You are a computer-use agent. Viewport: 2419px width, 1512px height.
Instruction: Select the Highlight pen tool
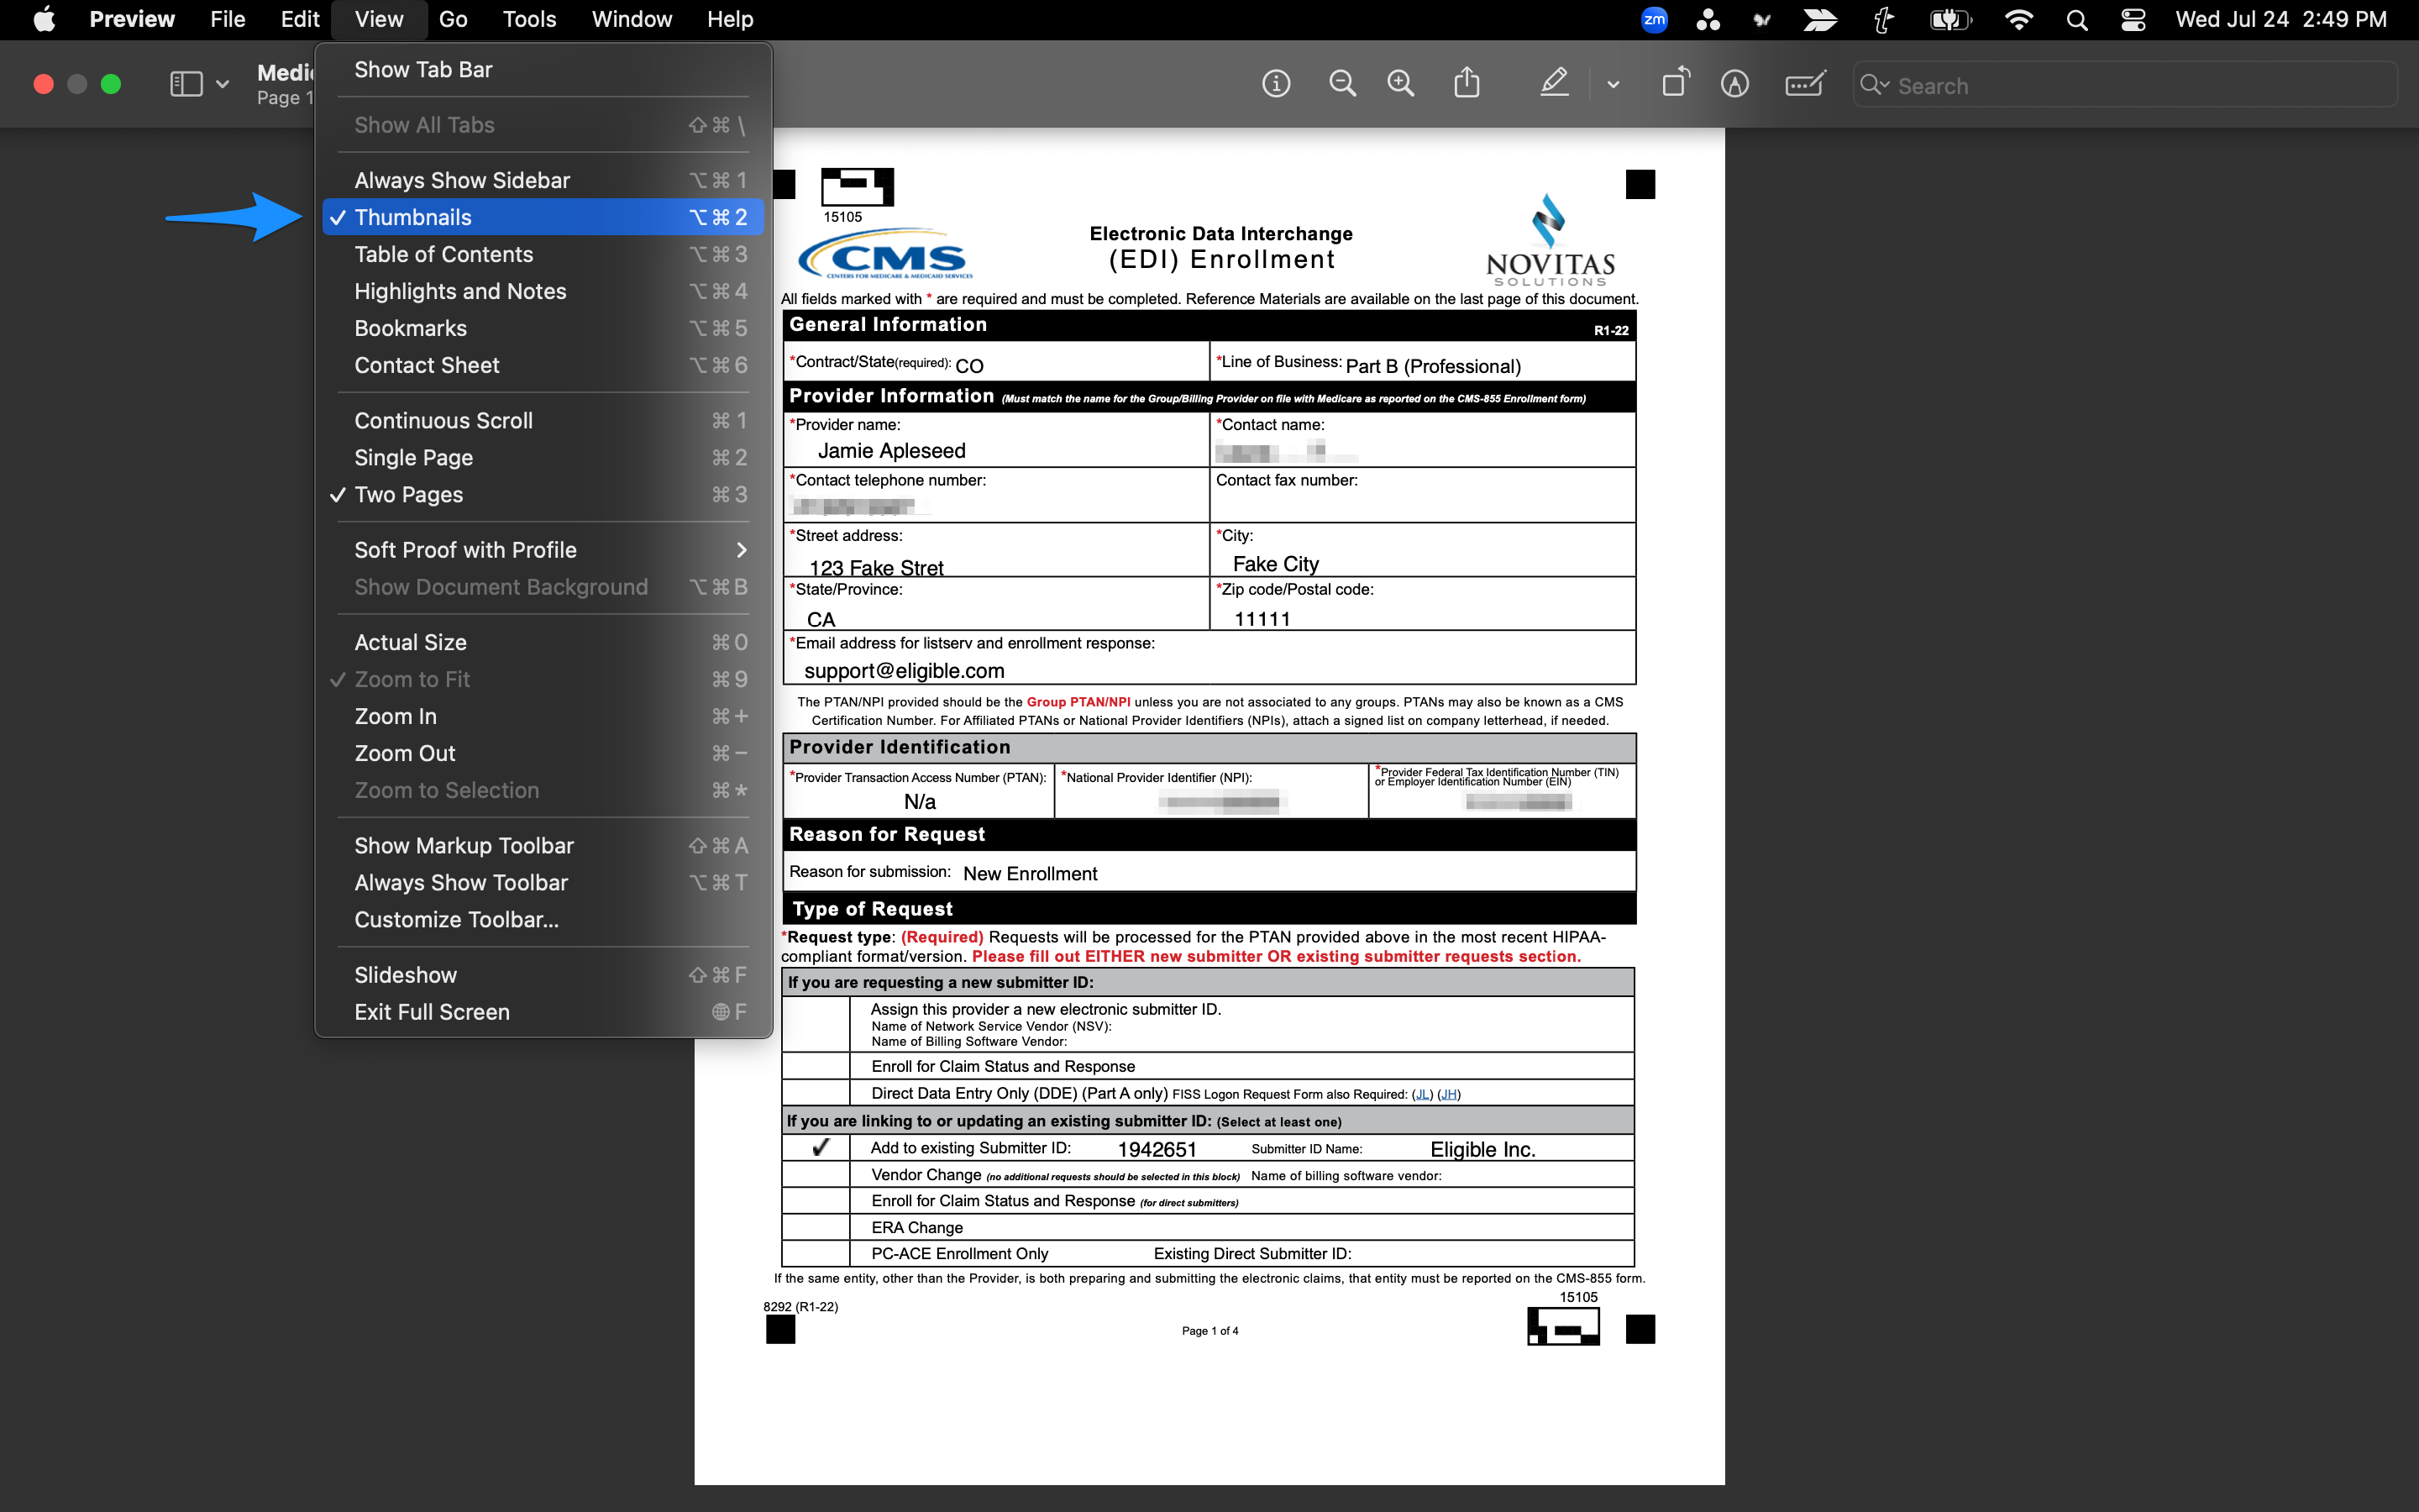tap(1553, 83)
